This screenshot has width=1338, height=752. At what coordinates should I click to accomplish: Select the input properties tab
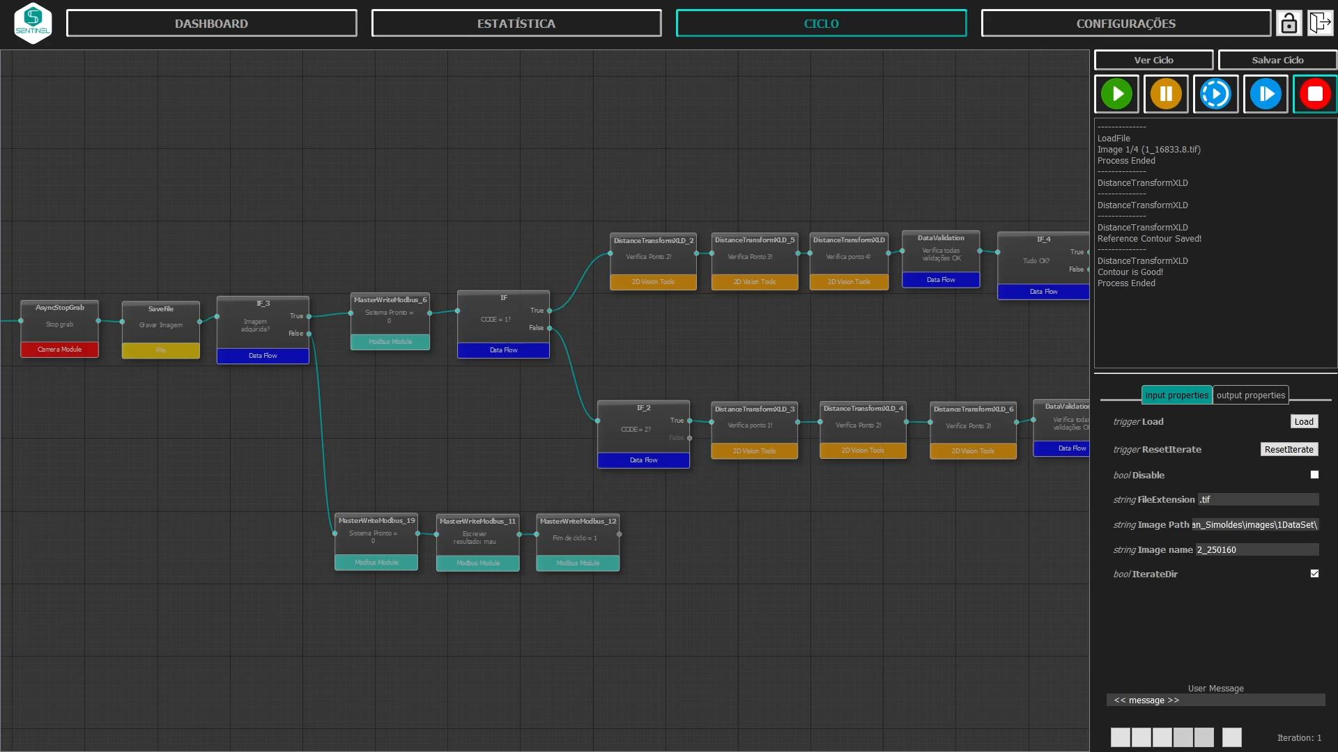(1176, 395)
